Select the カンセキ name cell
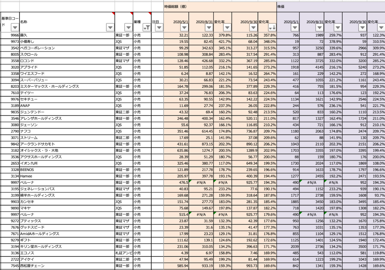This screenshot has height=270, width=385. (x=67, y=202)
